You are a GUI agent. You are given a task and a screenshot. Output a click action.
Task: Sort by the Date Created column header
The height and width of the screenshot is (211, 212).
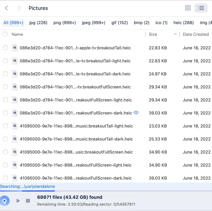(x=196, y=34)
